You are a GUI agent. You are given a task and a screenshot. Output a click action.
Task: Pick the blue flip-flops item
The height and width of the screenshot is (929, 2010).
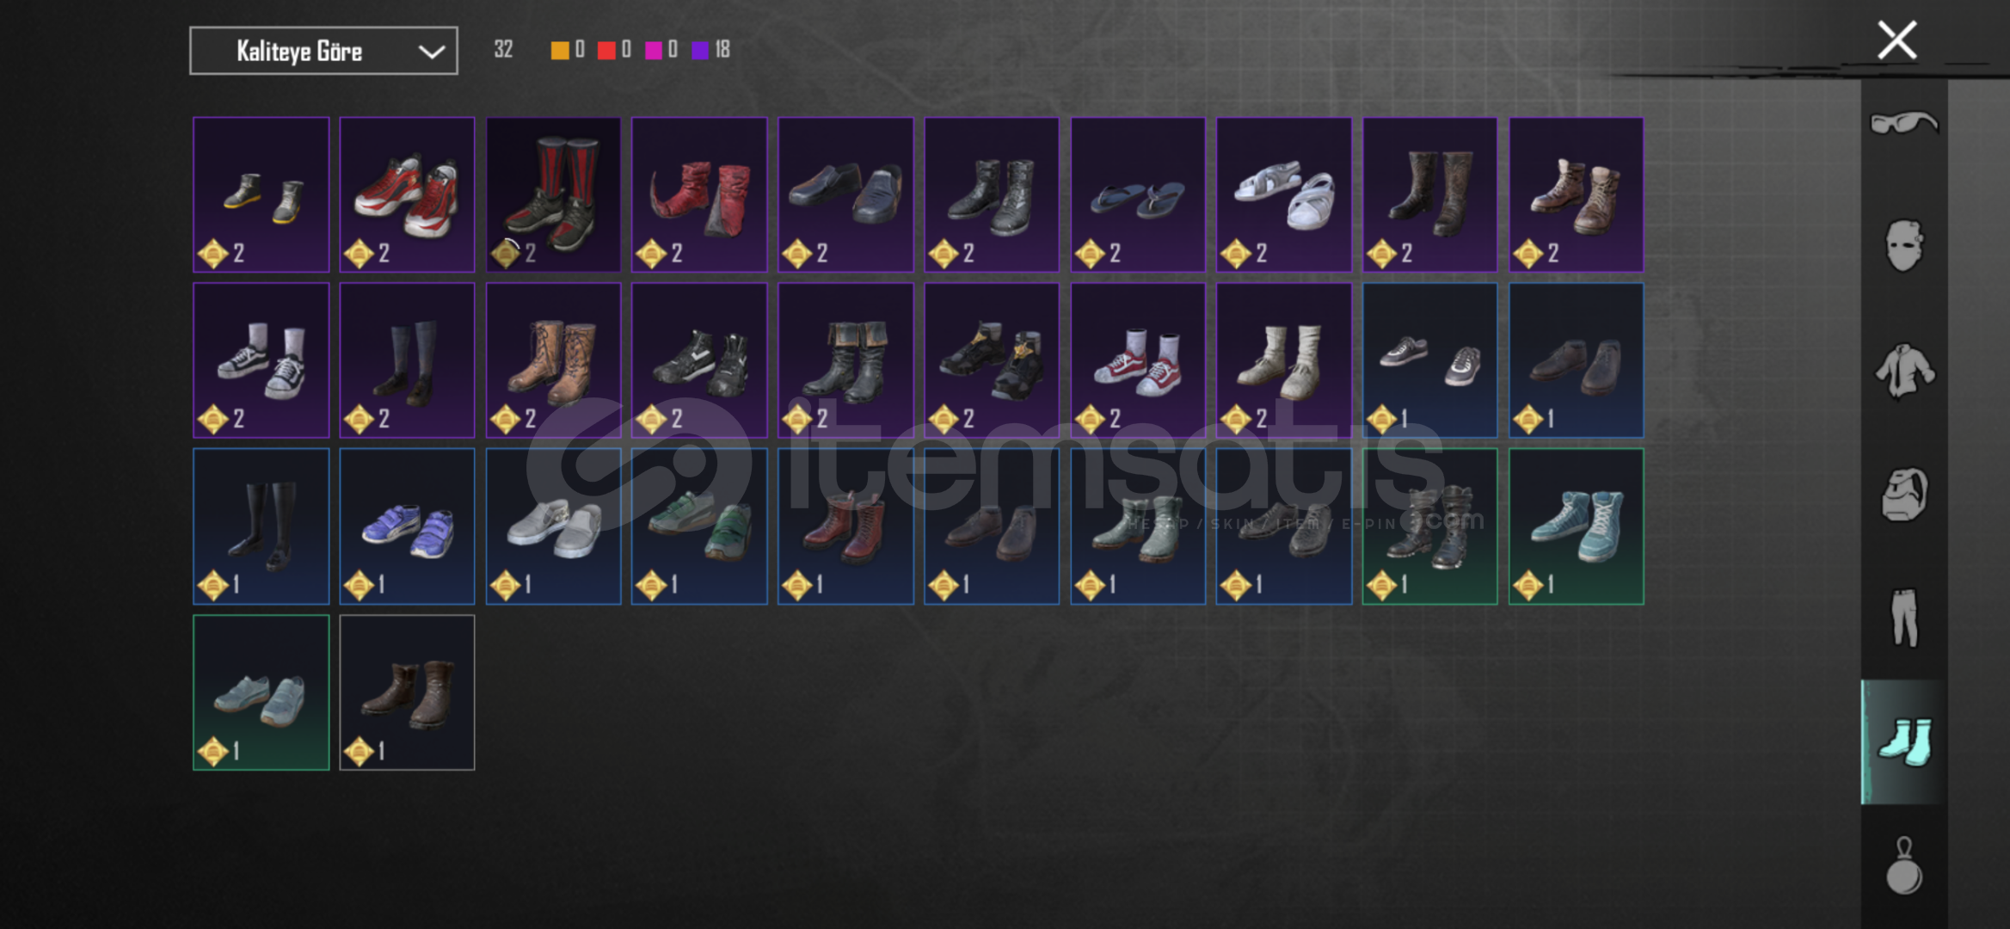[1138, 194]
